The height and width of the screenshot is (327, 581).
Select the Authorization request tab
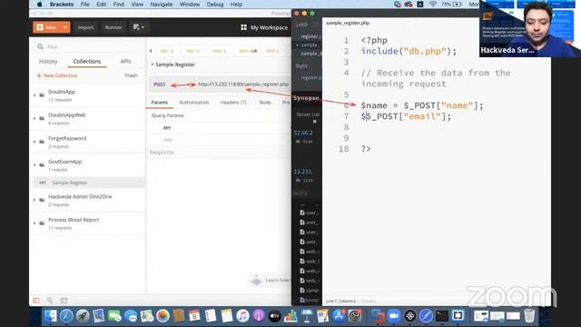(x=194, y=103)
